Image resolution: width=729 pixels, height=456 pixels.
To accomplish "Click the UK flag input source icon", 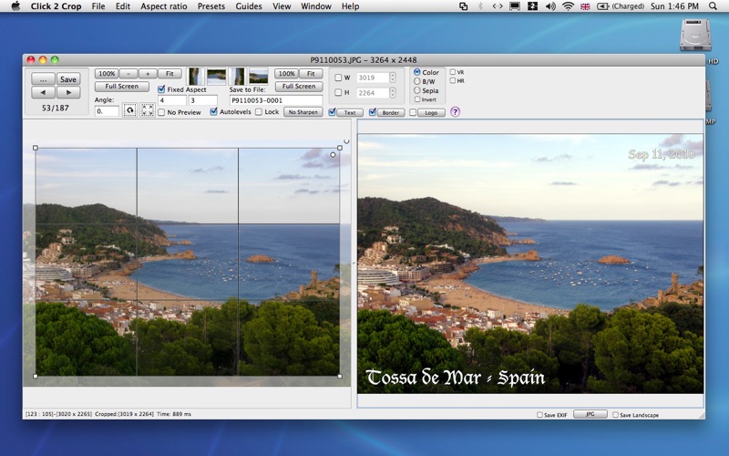I will tap(585, 6).
